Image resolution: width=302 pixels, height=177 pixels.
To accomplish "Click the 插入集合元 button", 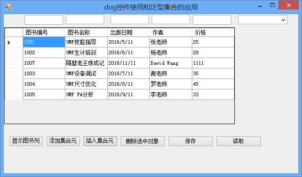I will (100, 141).
